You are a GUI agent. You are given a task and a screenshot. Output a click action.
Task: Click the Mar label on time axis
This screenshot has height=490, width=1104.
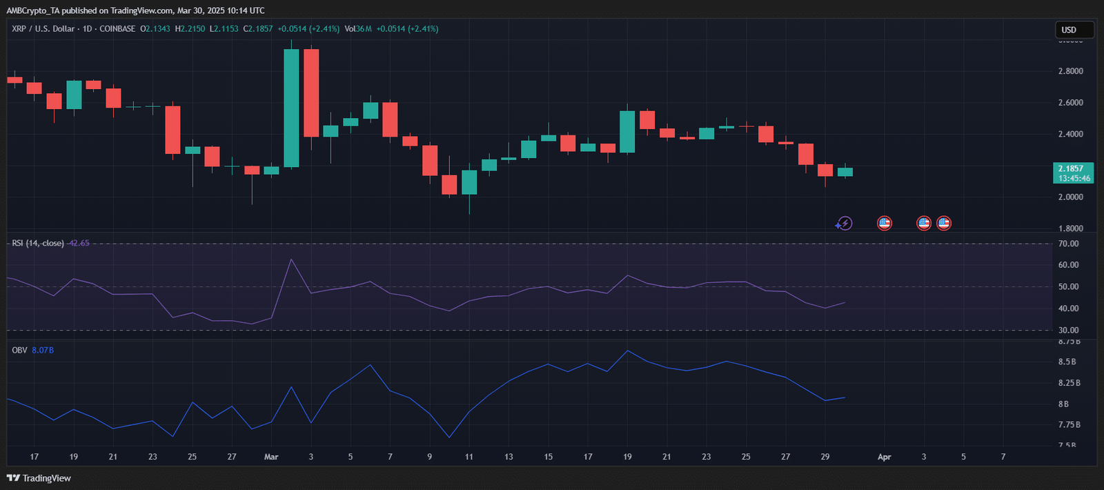pyautogui.click(x=271, y=457)
